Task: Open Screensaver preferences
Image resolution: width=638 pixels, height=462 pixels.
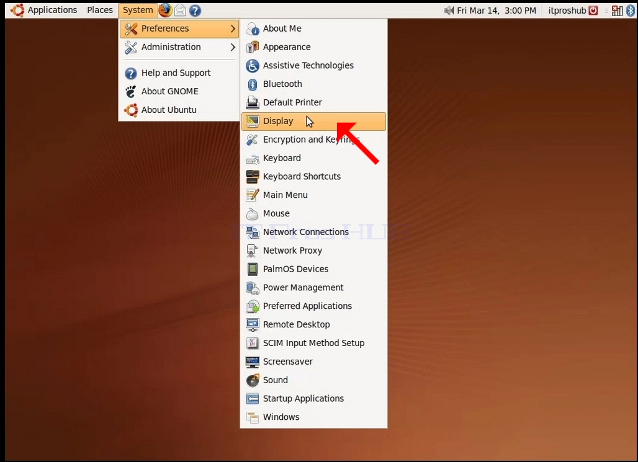Action: click(313, 362)
